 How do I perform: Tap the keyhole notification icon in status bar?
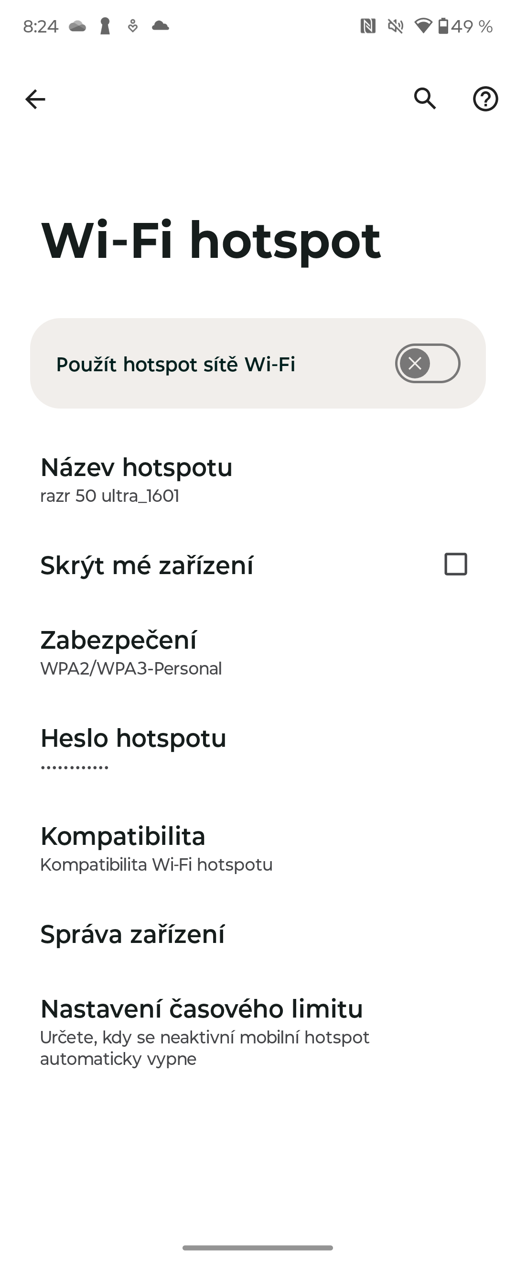(x=105, y=26)
